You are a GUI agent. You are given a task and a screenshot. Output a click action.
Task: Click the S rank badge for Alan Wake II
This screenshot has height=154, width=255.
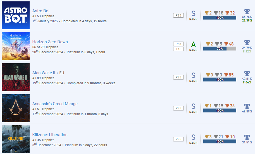click(x=193, y=78)
